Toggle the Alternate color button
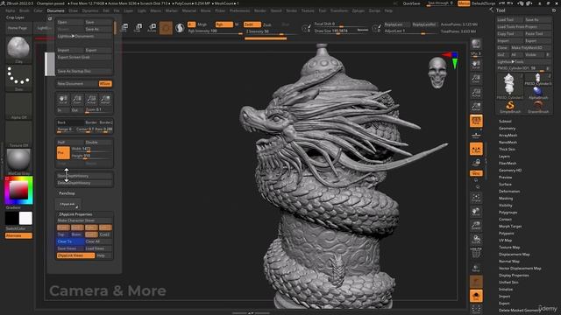Image resolution: width=561 pixels, height=315 pixels. tap(18, 235)
